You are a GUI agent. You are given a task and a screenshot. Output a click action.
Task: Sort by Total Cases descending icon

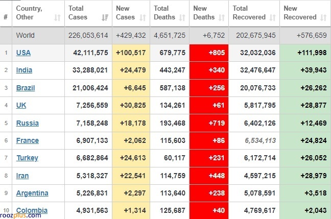click(x=105, y=17)
